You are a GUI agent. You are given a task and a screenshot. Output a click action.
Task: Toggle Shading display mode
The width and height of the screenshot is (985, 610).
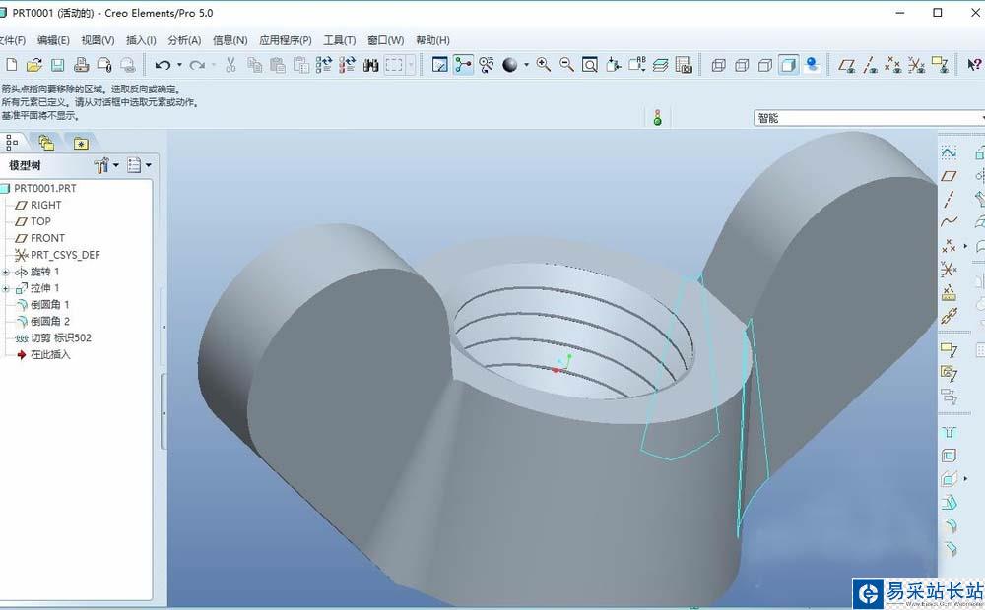pyautogui.click(x=789, y=65)
